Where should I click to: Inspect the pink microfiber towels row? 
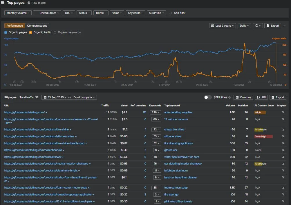283,202
